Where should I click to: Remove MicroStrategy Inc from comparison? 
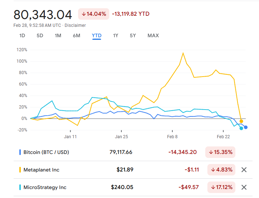244,187
